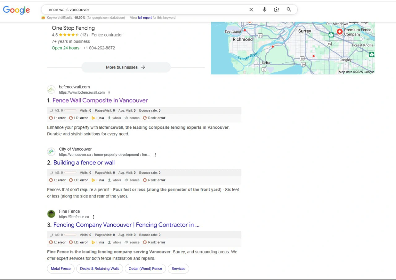Open the bcfencewall.com result options menu
396x280 pixels.
[x=109, y=92]
